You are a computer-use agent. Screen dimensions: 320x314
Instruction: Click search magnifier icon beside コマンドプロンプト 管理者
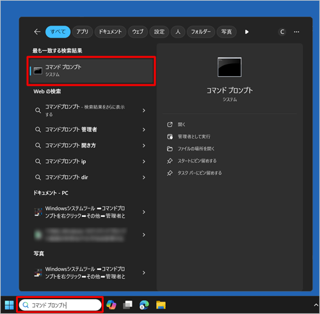click(x=38, y=130)
